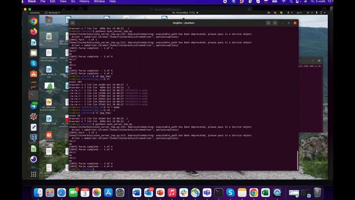Open Telegram from the Ubuntu dock

point(33,106)
